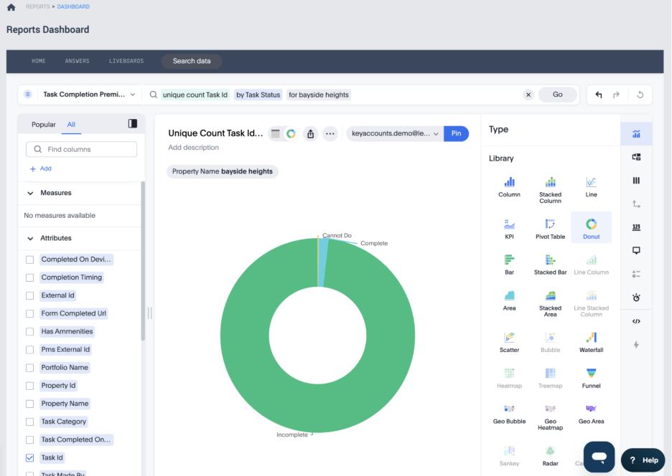Open the more options ellipsis menu
Image resolution: width=672 pixels, height=476 pixels.
(x=330, y=133)
